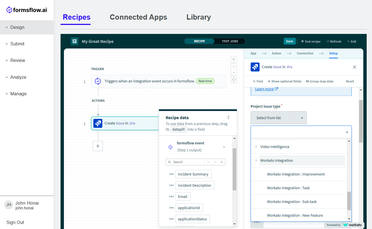Screen dimensions: 372x229
Task: Click the Incident Description datapill
Action: (x=195, y=185)
